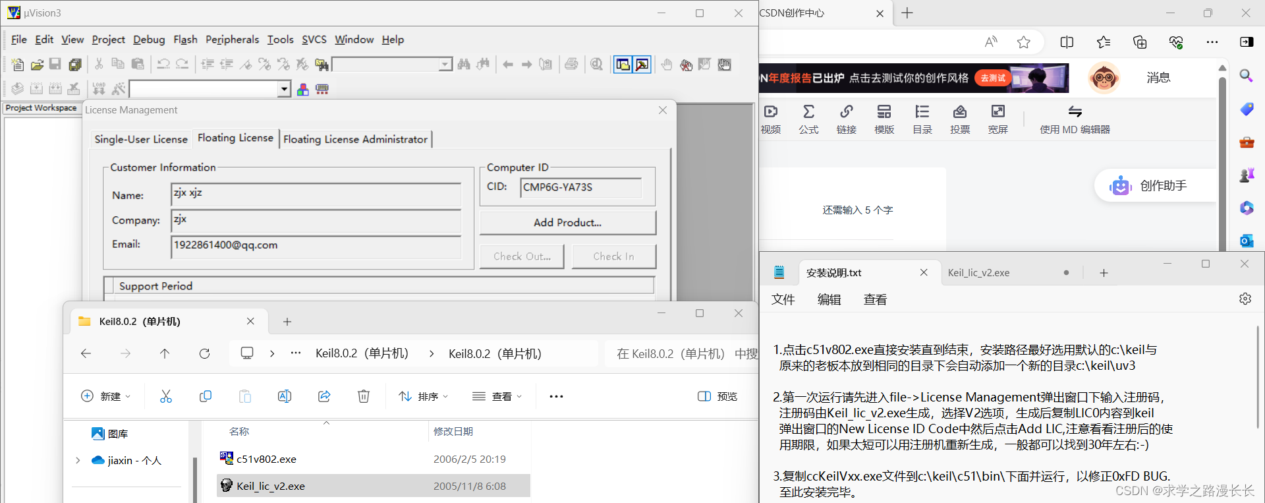Click the 投票 vote icon in CSDN editor
The height and width of the screenshot is (503, 1265).
tap(960, 119)
